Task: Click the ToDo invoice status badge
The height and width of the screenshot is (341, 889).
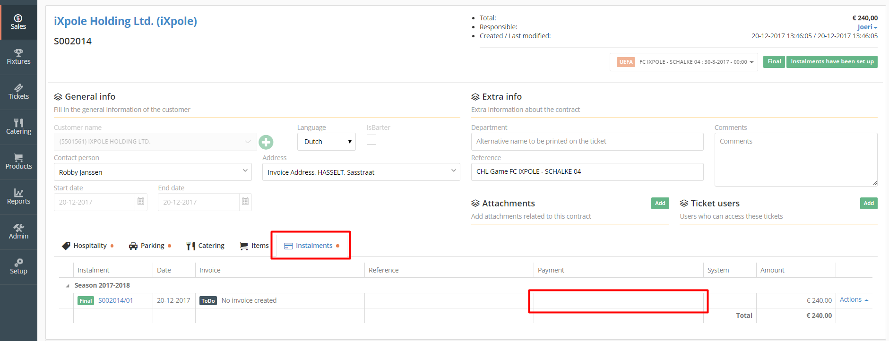Action: [x=208, y=301]
